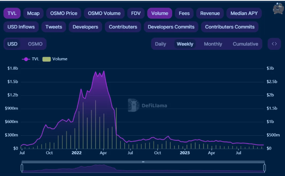Click the $600m left axis label
Viewport: 285px width, 176px height.
point(11,122)
